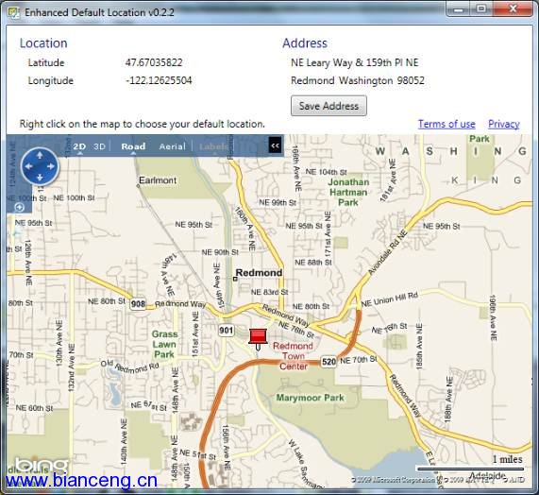Select the Aerial map style
This screenshot has width=539, height=495.
tap(172, 146)
